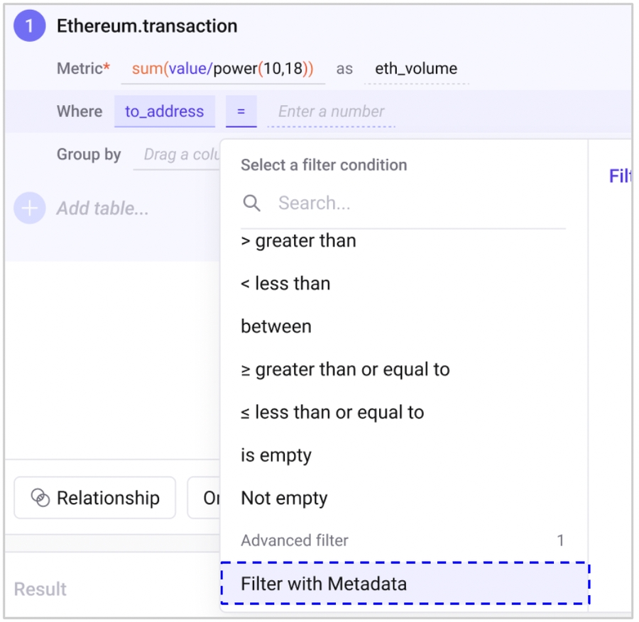This screenshot has height=622, width=639.
Task: Choose the between filter condition
Action: point(276,327)
